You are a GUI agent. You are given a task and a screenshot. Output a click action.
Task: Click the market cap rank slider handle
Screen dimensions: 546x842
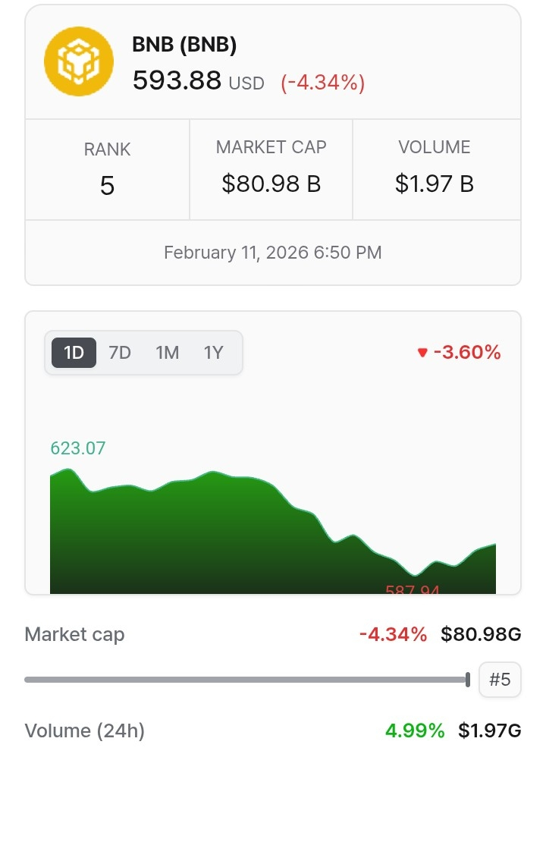(468, 679)
